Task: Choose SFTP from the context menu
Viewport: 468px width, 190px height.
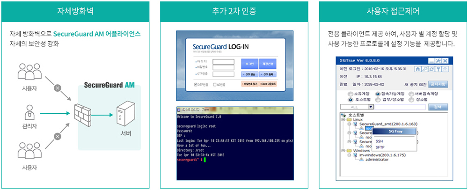Action: (x=380, y=147)
